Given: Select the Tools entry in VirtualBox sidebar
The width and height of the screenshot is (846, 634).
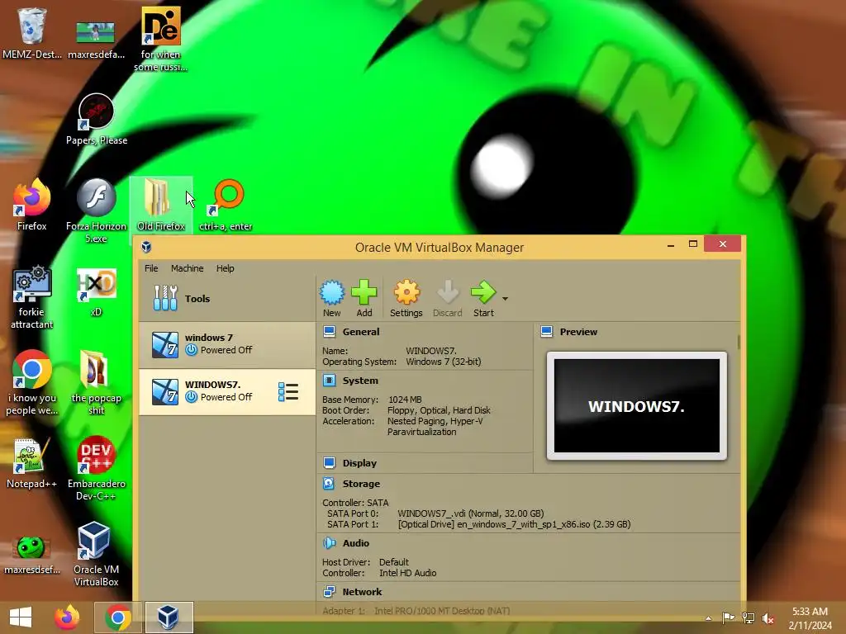Looking at the screenshot, I should point(226,298).
